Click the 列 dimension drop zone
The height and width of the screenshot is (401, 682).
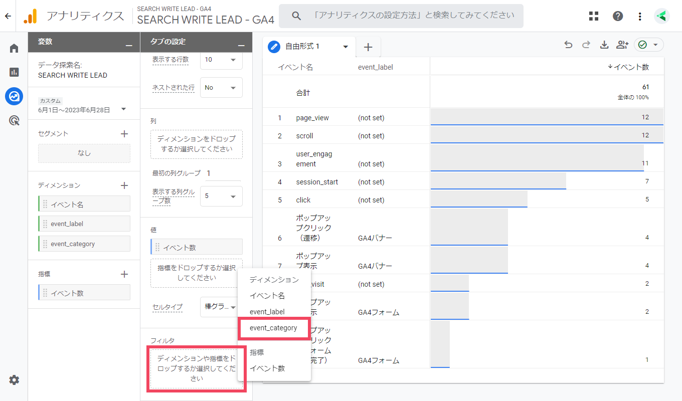point(197,144)
